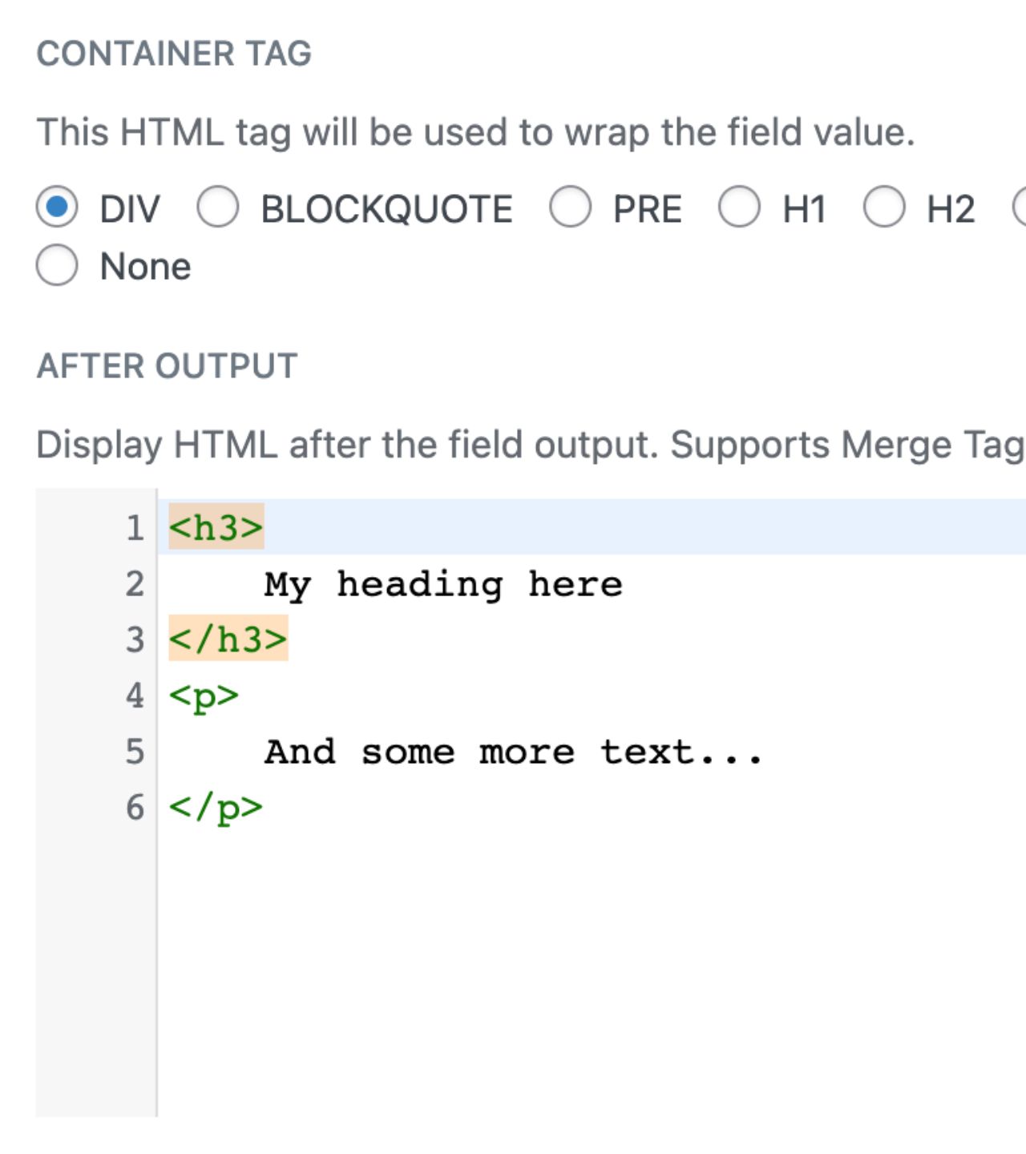
Task: Click line number 2 in the gutter
Action: (135, 584)
